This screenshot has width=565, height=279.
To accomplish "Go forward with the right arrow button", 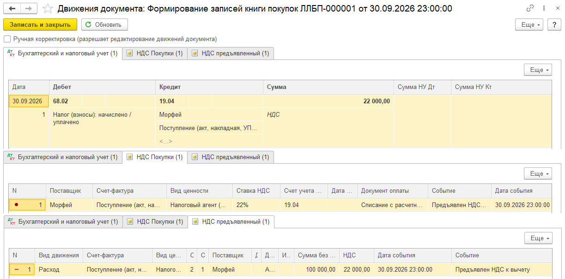I will point(29,8).
